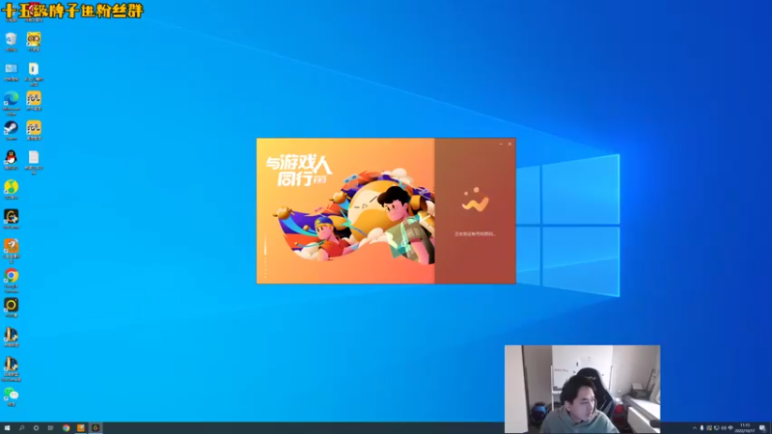Click the webcam overlay video
The width and height of the screenshot is (772, 434).
point(583,389)
